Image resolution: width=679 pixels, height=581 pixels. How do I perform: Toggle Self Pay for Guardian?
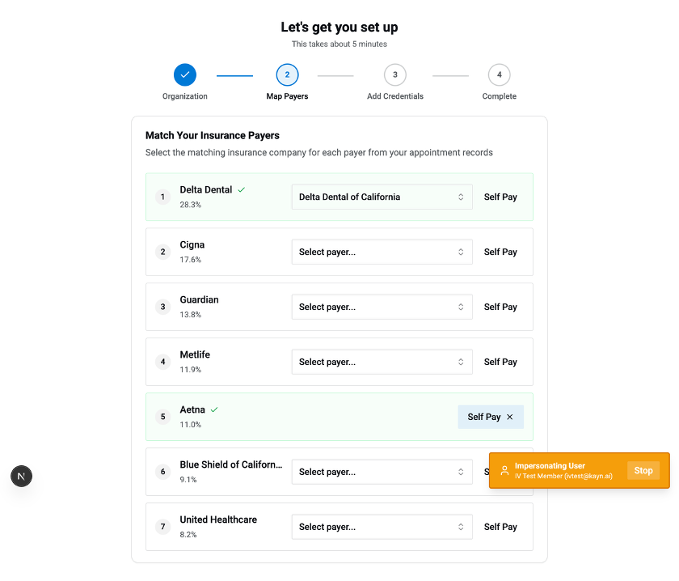(x=500, y=307)
